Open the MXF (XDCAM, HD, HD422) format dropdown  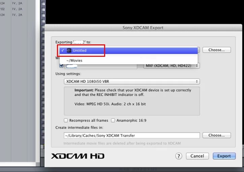171,66
